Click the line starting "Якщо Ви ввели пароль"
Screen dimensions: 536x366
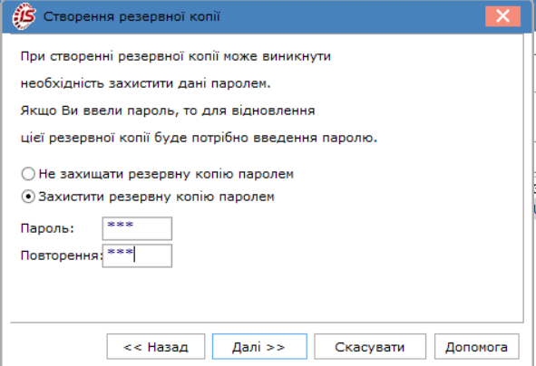pos(168,111)
